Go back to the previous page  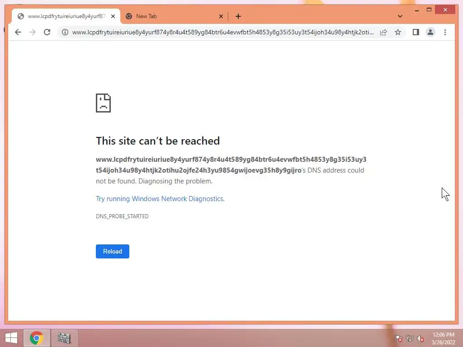click(x=18, y=32)
